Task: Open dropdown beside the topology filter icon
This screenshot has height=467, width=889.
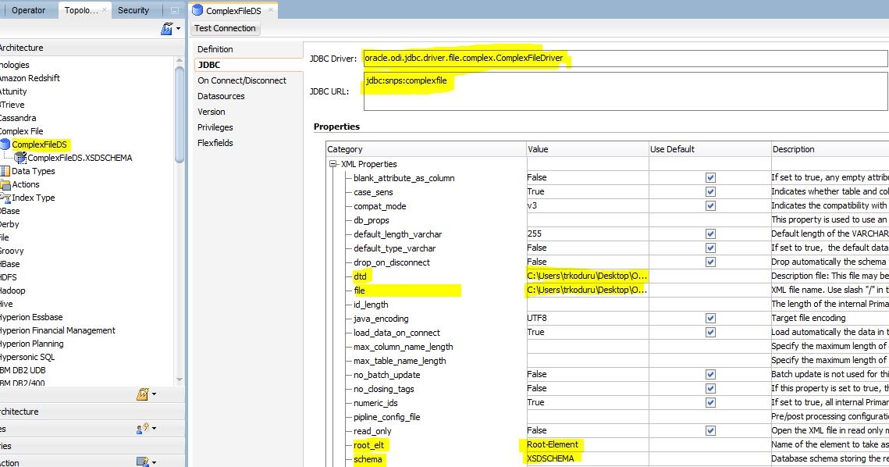Action: point(176,27)
